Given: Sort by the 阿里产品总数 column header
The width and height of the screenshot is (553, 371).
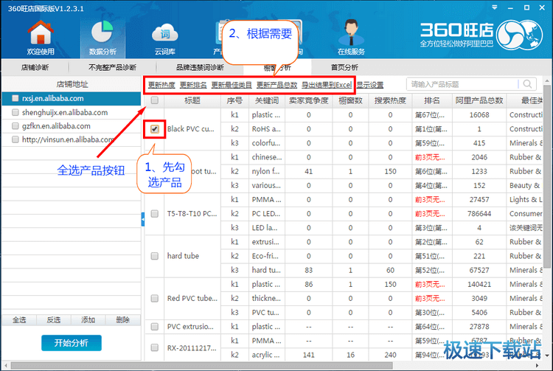Looking at the screenshot, I should 479,100.
